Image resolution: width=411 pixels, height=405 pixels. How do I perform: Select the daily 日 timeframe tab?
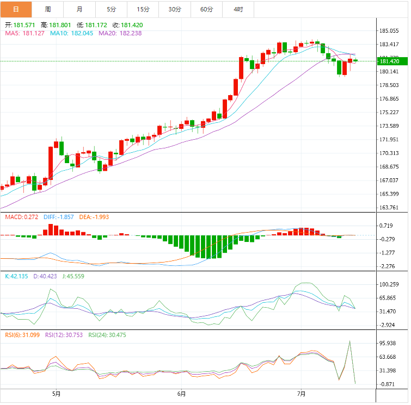[x=16, y=9]
